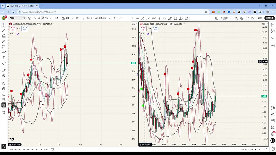Select the trend line drawing tool in left sidebar
Screen dimensions: 276x155
tap(4, 31)
